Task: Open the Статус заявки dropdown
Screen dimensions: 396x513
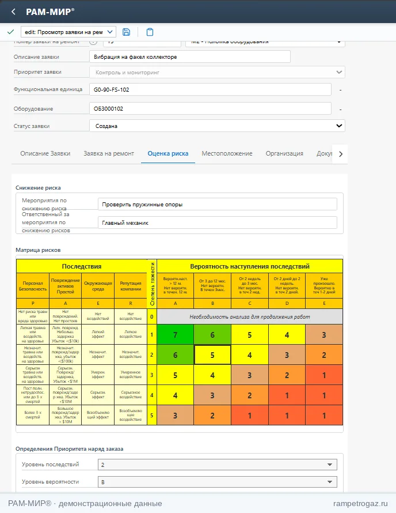Action: 217,126
